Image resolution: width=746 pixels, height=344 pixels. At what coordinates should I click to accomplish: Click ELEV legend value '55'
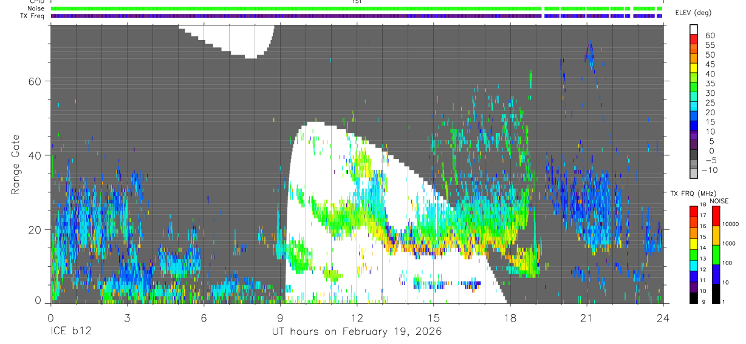[710, 45]
